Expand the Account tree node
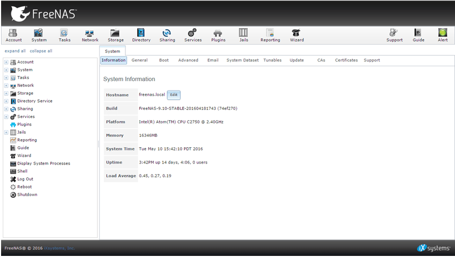Image resolution: width=455 pixels, height=257 pixels. click(x=6, y=62)
